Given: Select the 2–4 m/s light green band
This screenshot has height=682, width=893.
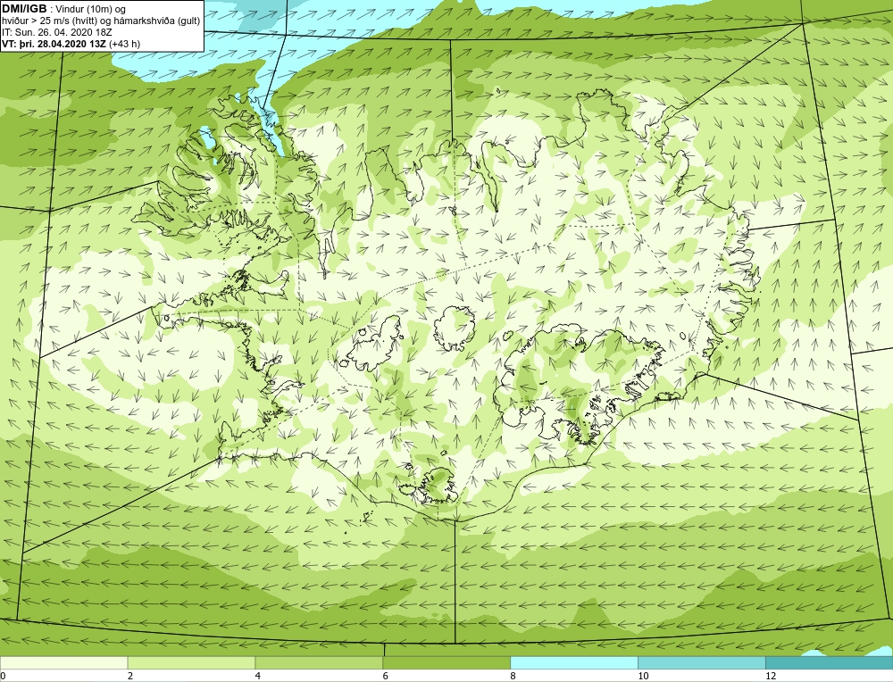Looking at the screenshot, I should (x=191, y=662).
